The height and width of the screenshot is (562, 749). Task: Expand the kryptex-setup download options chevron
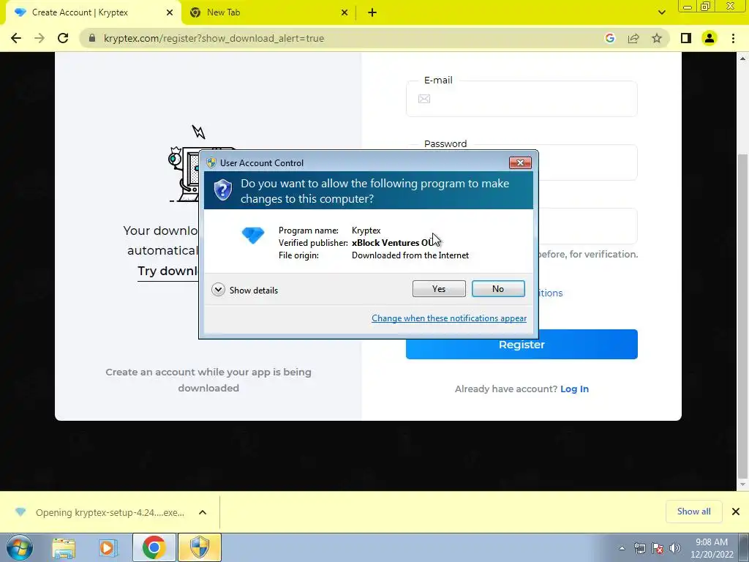tap(203, 512)
